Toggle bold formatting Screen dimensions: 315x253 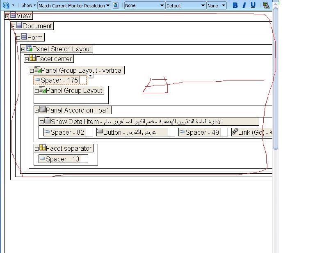tap(235, 5)
